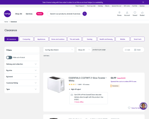The height and width of the screenshot is (119, 149).
Task: Open Shop All menu
Action: pyautogui.click(x=19, y=14)
